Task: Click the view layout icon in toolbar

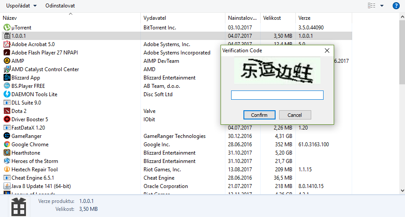Action: point(372,6)
